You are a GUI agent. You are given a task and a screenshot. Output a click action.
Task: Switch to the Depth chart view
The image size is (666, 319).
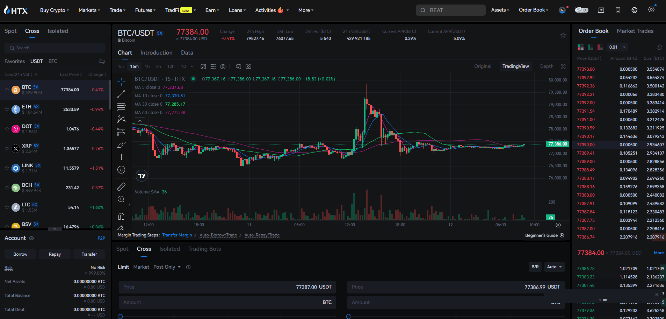coord(546,66)
